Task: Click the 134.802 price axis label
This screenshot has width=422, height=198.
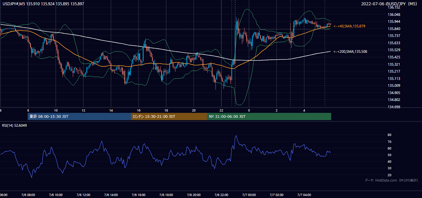Action: [x=394, y=100]
